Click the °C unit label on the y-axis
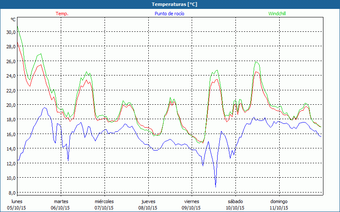 13,20
